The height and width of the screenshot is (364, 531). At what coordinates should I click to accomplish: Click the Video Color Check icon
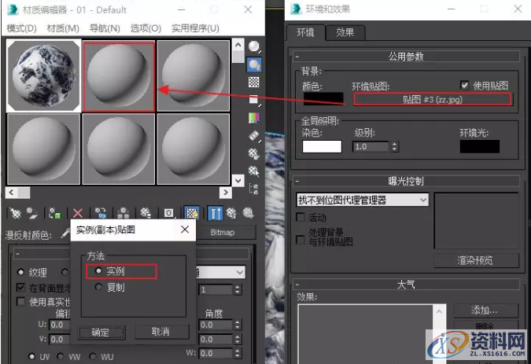(x=254, y=117)
